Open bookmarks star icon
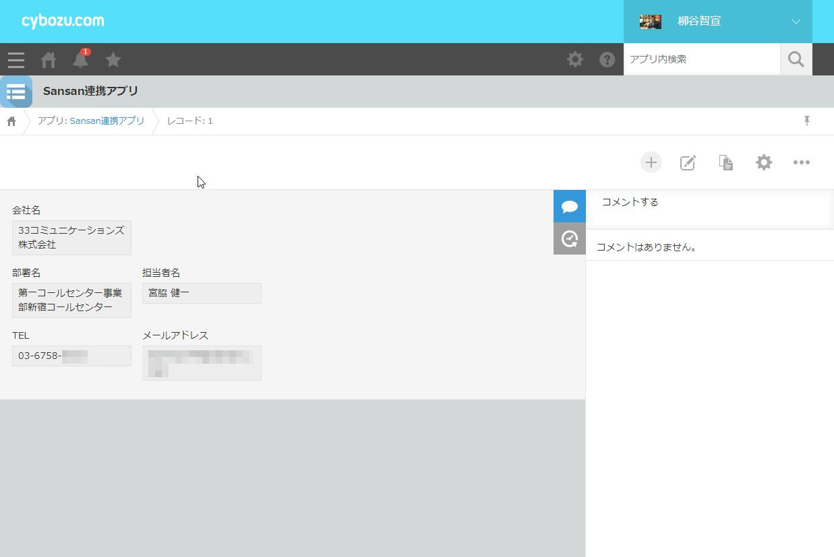Screen dimensions: 834x557 point(113,60)
